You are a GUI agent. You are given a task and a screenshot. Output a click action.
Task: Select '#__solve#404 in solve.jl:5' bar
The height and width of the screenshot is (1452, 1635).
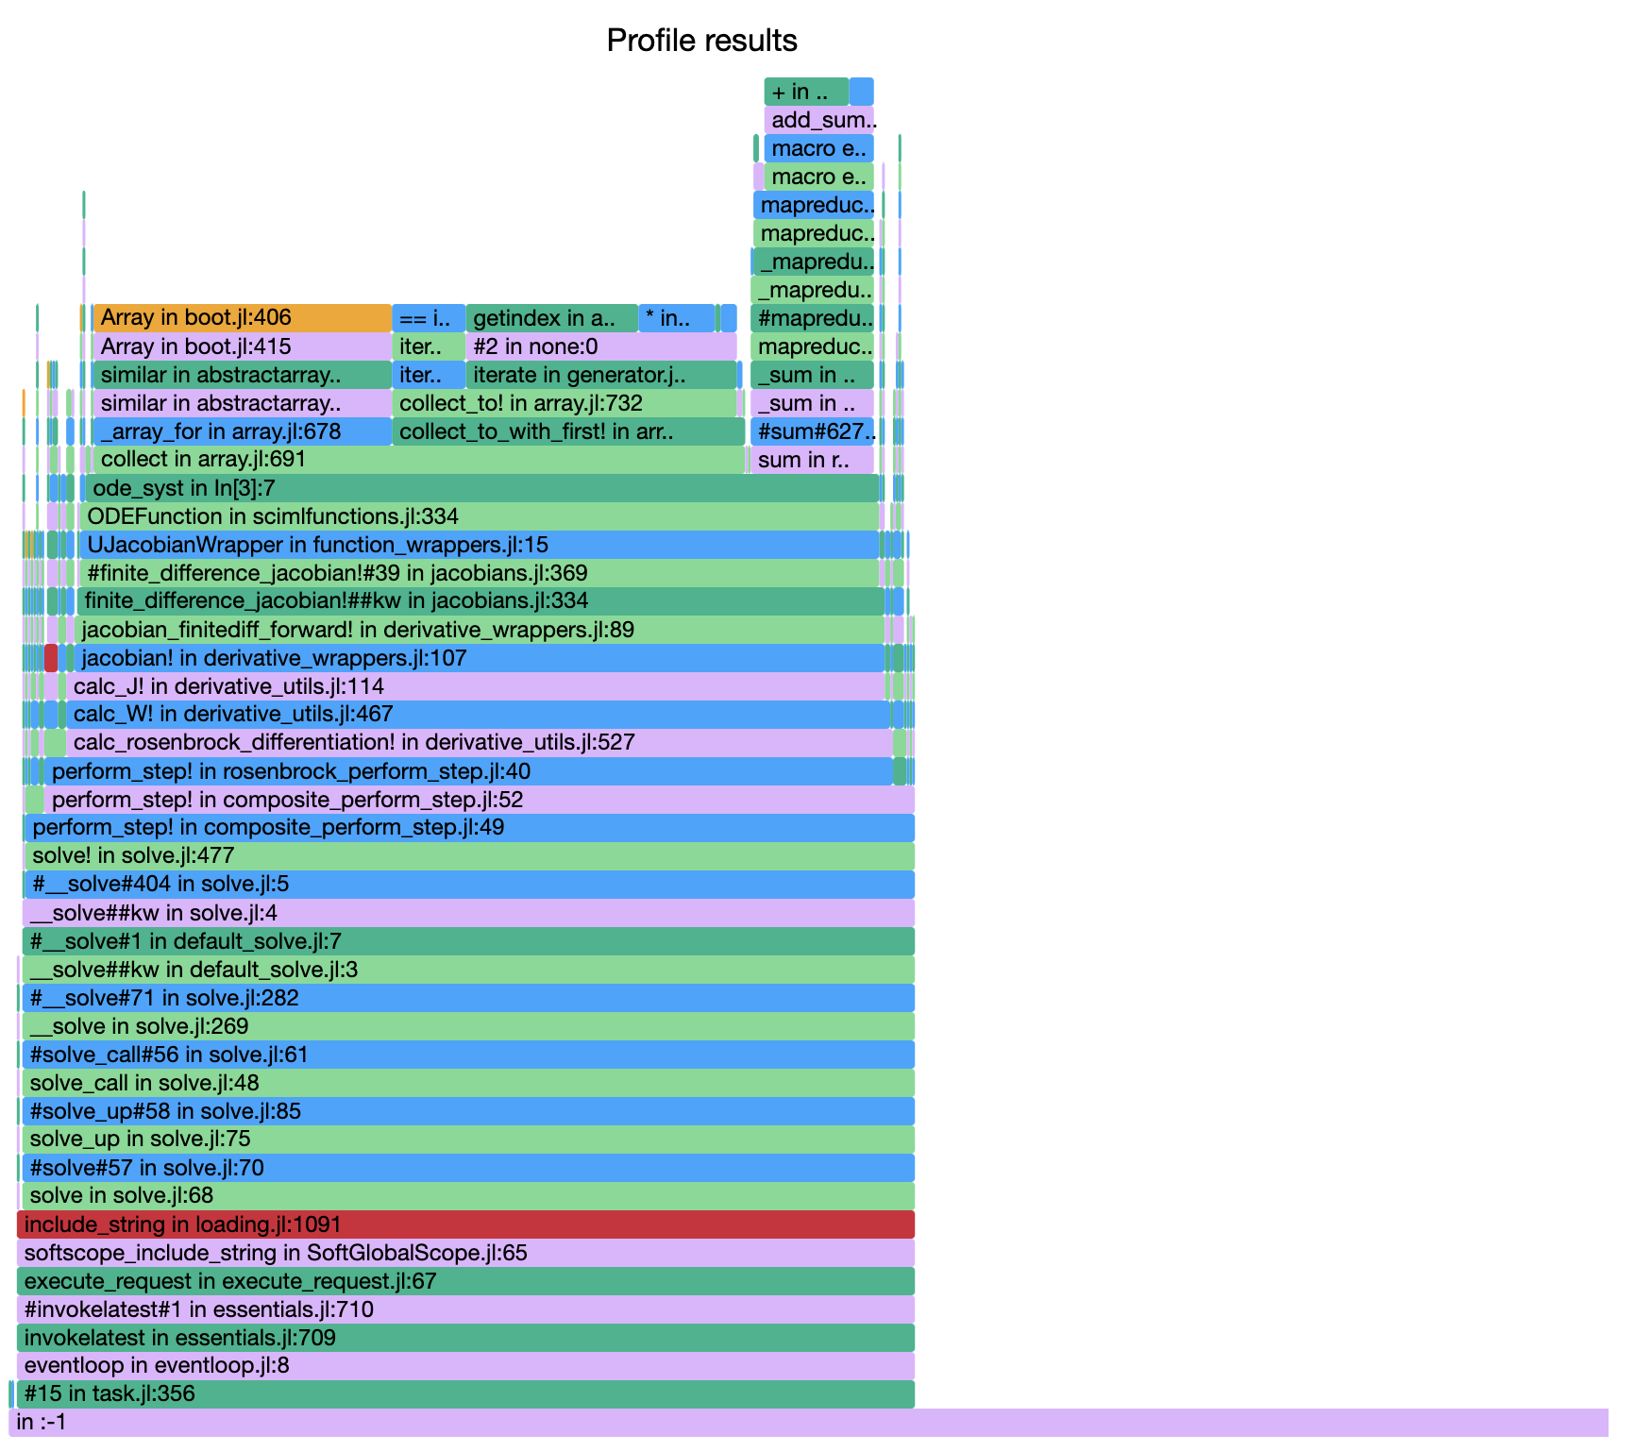pyautogui.click(x=469, y=885)
